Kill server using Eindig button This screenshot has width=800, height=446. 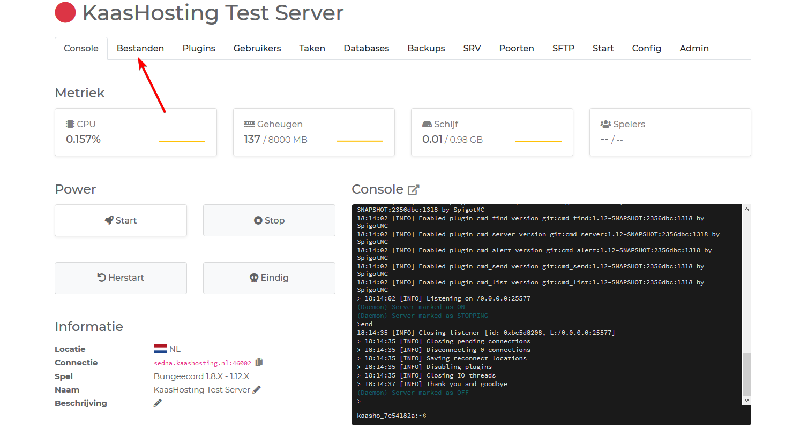269,278
